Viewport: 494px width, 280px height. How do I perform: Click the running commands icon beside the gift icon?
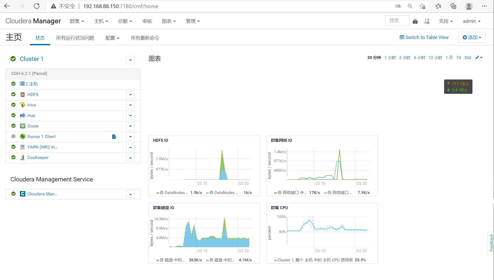click(x=427, y=21)
